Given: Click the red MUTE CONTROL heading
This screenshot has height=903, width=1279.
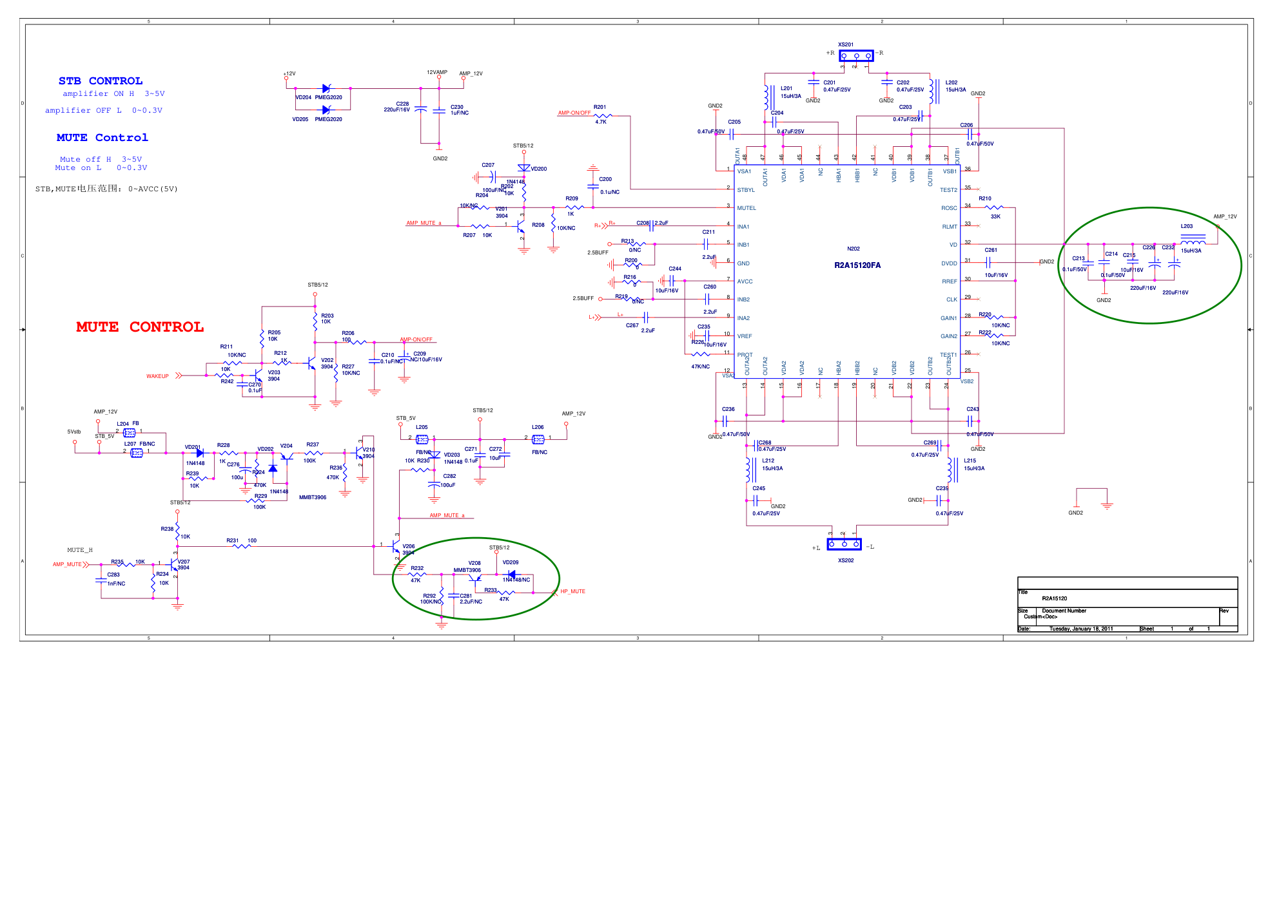Looking at the screenshot, I should coord(140,327).
